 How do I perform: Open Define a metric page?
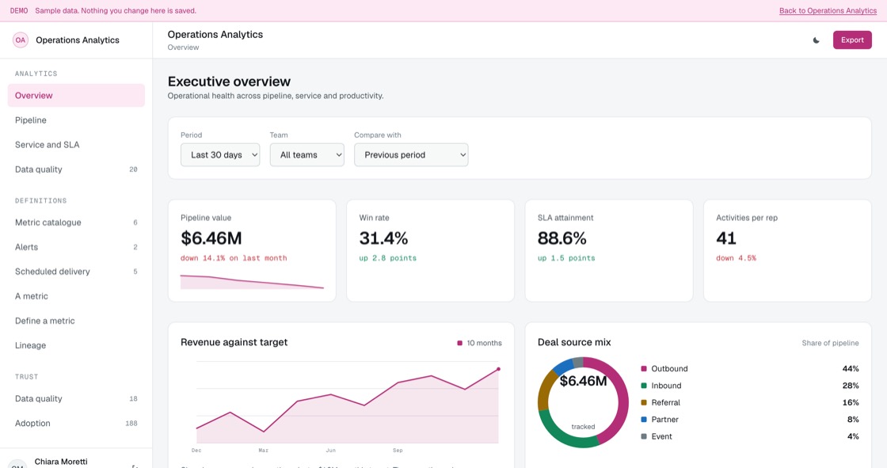[x=76, y=320]
